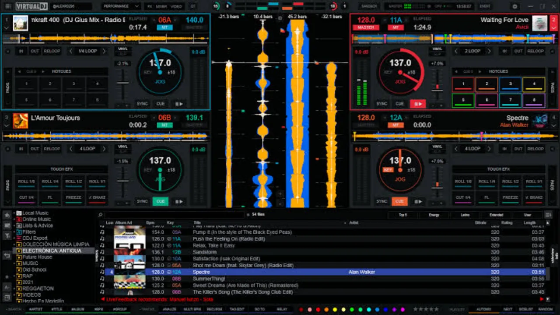This screenshot has height=315, width=560.
Task: Zoom out the center waveform with minus
Action: (280, 203)
